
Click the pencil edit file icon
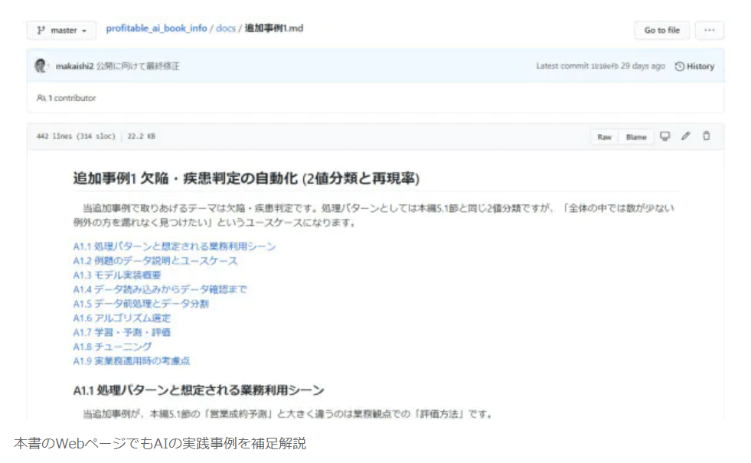pyautogui.click(x=685, y=136)
